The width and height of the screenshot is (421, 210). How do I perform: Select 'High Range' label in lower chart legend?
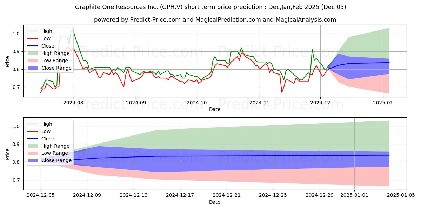[55, 146]
